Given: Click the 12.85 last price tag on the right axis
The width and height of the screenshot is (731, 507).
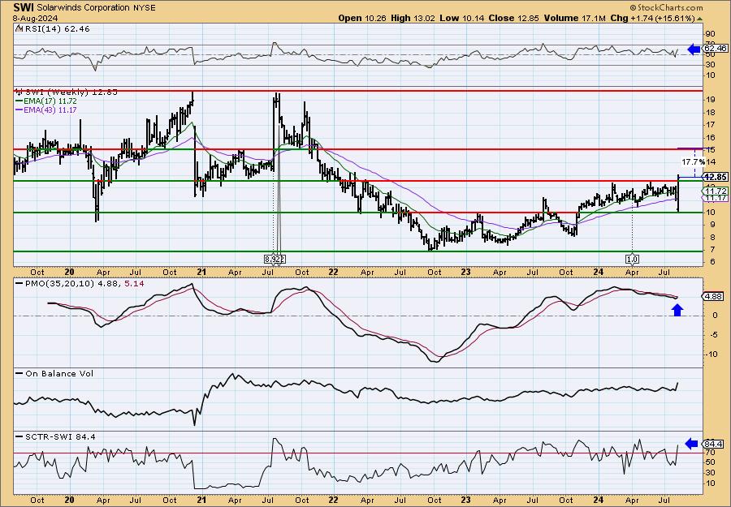Looking at the screenshot, I should (x=716, y=178).
